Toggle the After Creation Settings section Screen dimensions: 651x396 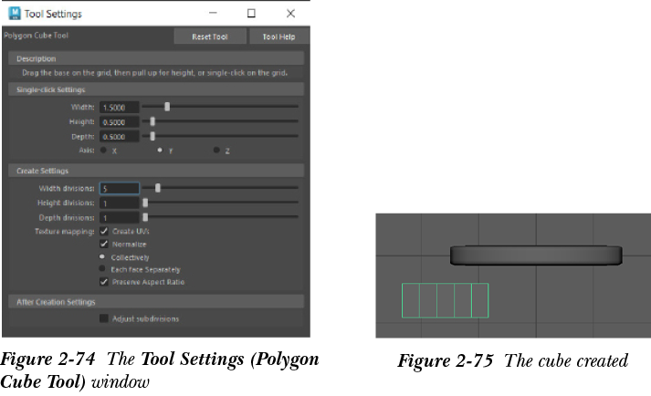coord(56,301)
